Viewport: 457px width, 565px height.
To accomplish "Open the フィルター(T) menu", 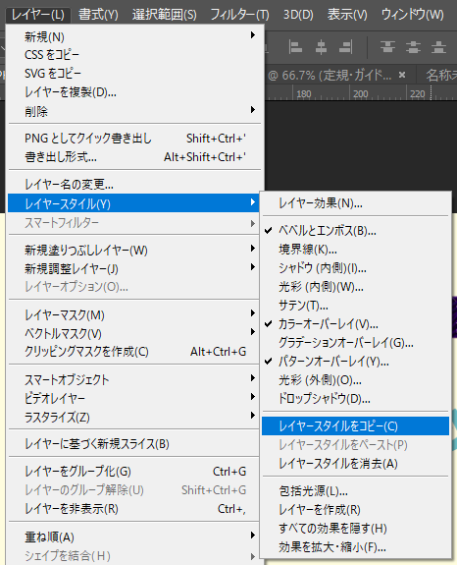I will coord(239,15).
